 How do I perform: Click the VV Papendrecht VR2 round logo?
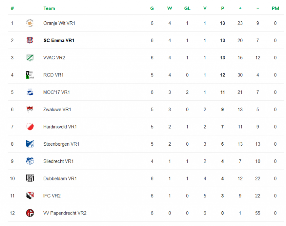(x=30, y=213)
